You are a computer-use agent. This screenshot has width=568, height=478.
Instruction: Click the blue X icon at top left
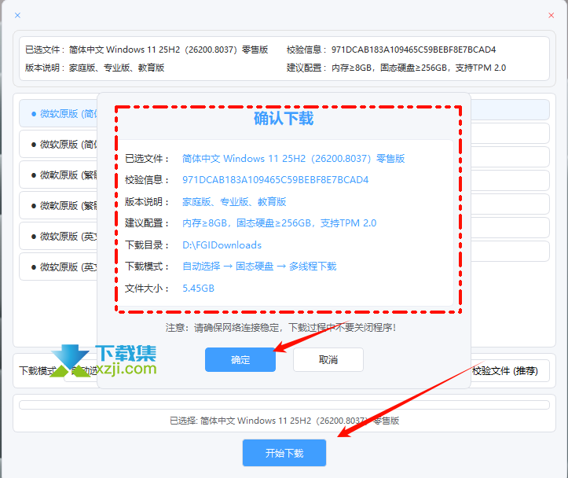point(17,15)
